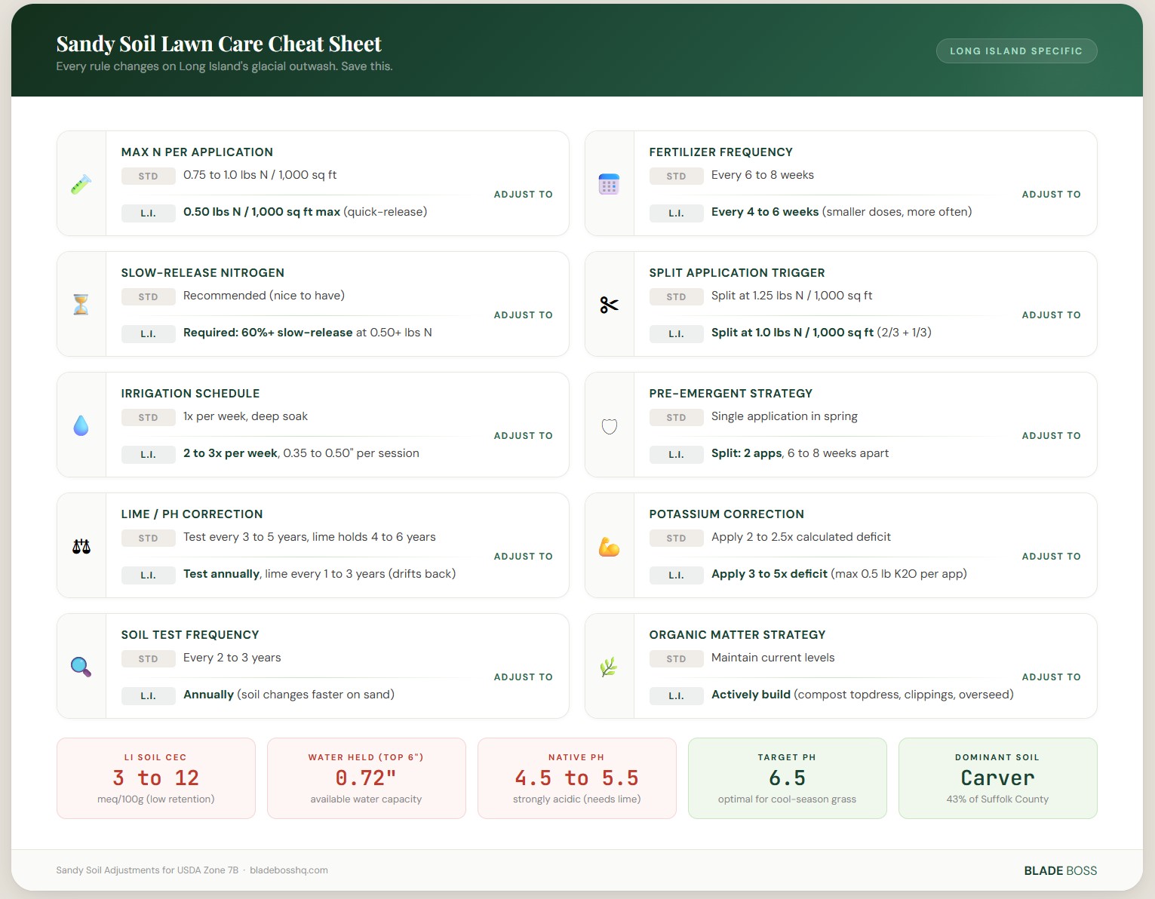Select the calendar icon beside Fertilizer Frequency
Viewport: 1155px width, 899px height.
pos(609,183)
